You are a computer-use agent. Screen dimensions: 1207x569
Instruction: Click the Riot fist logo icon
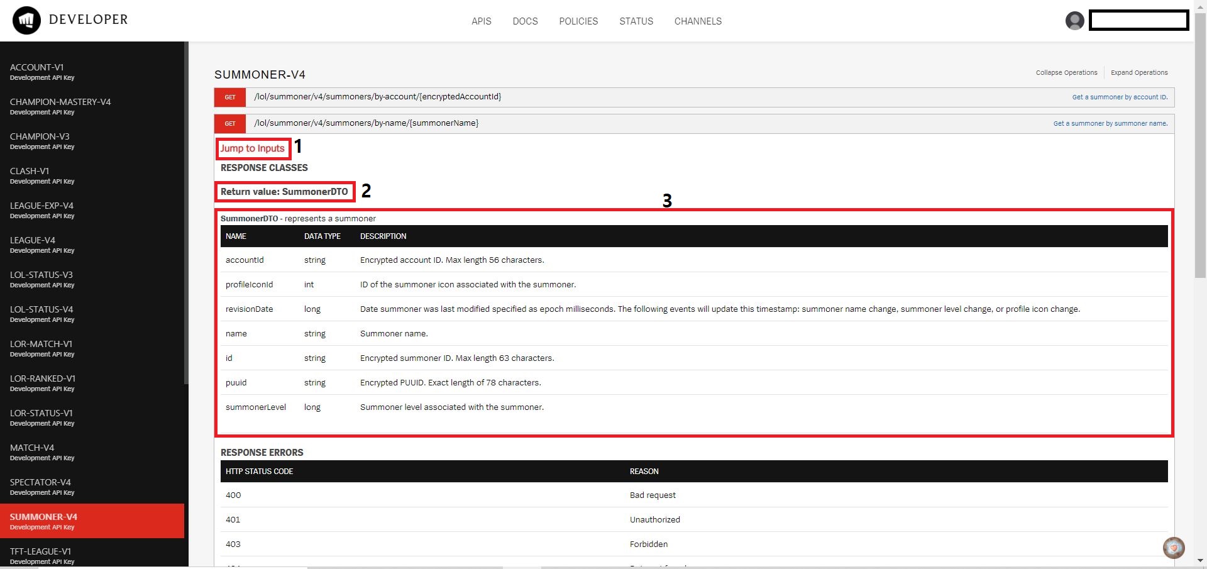point(26,21)
